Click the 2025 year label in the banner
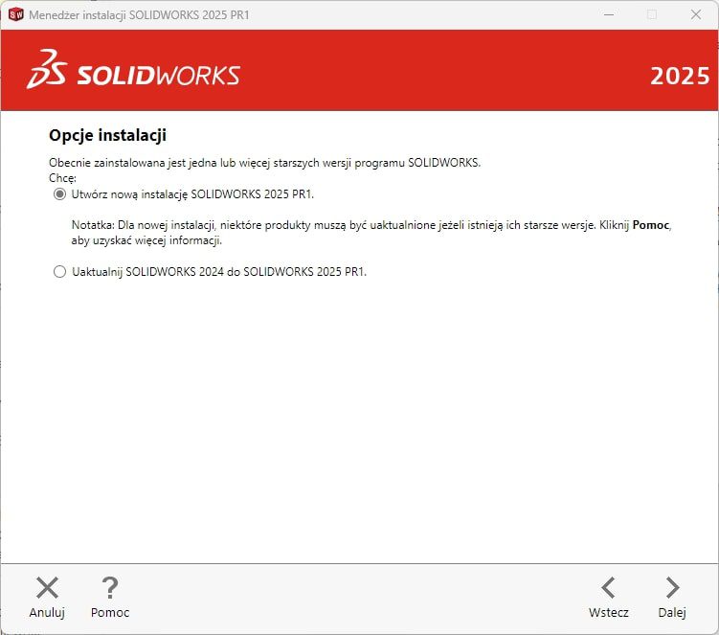 click(x=680, y=77)
